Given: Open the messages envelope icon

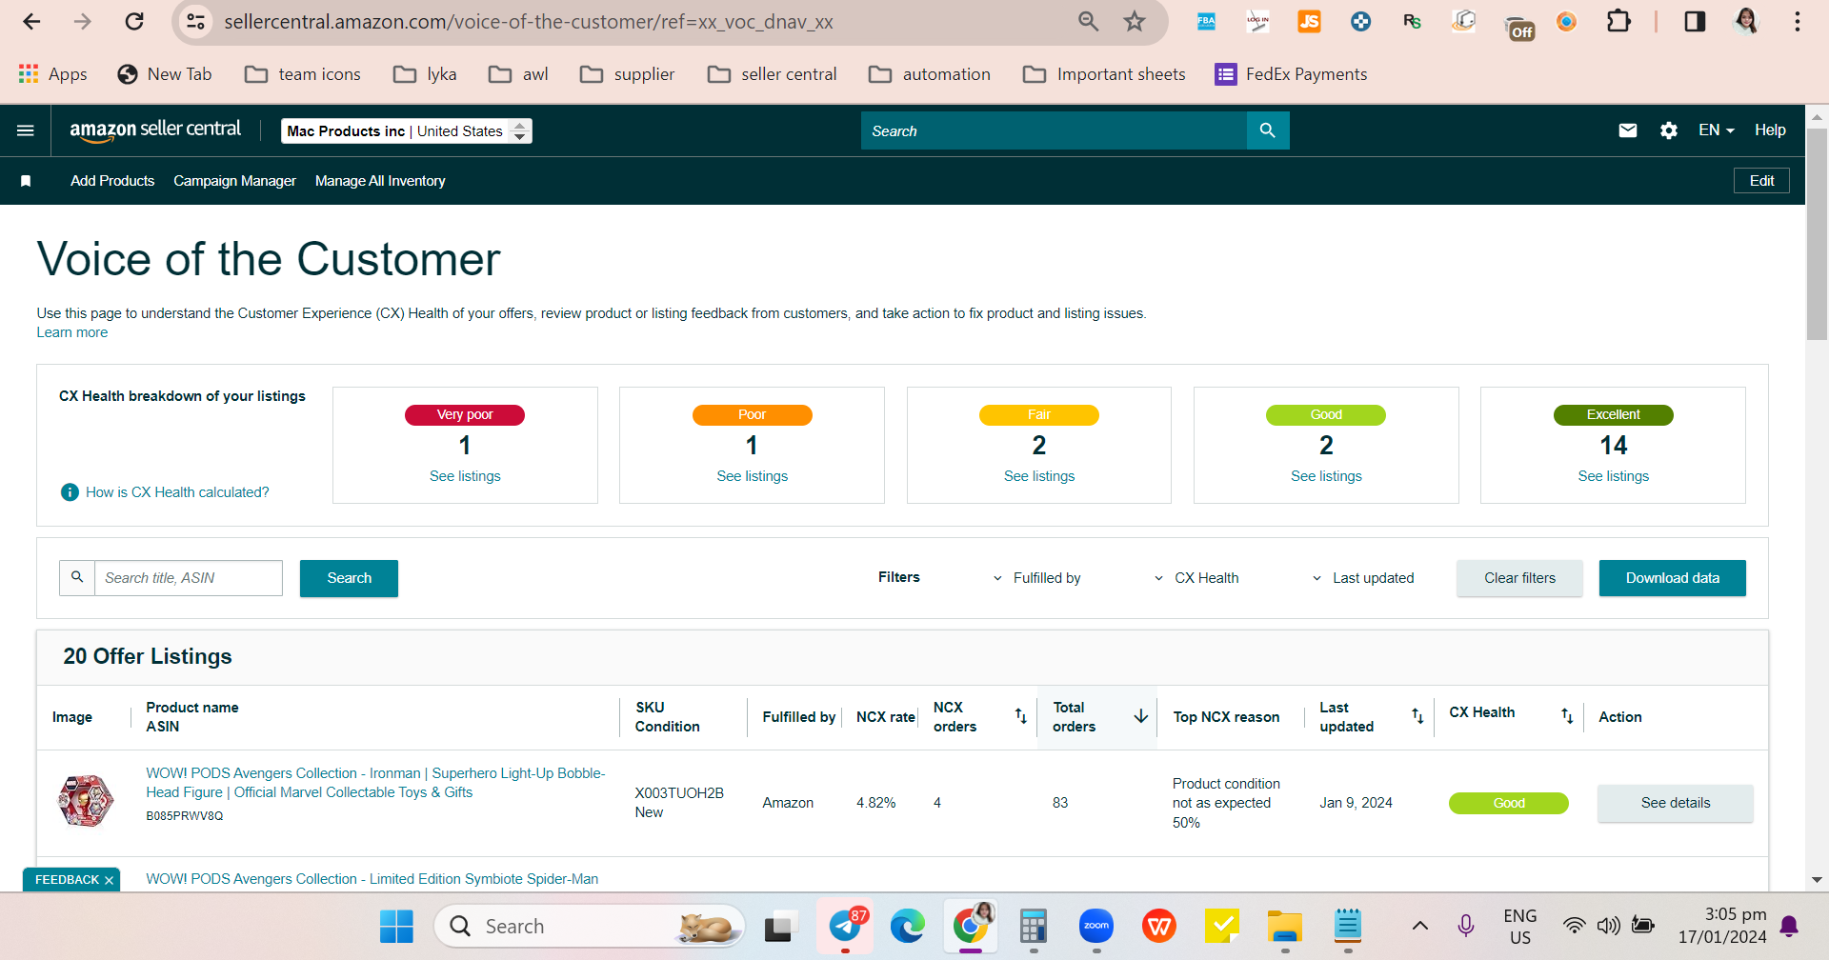Looking at the screenshot, I should (x=1628, y=130).
